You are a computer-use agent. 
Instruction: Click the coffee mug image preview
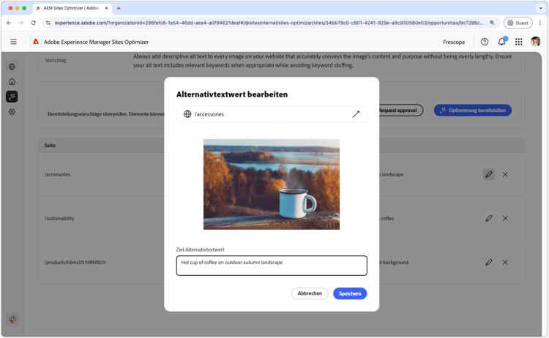click(272, 184)
